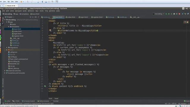Switch to the models.py editor tab
The height and width of the screenshot is (107, 190).
click(123, 17)
